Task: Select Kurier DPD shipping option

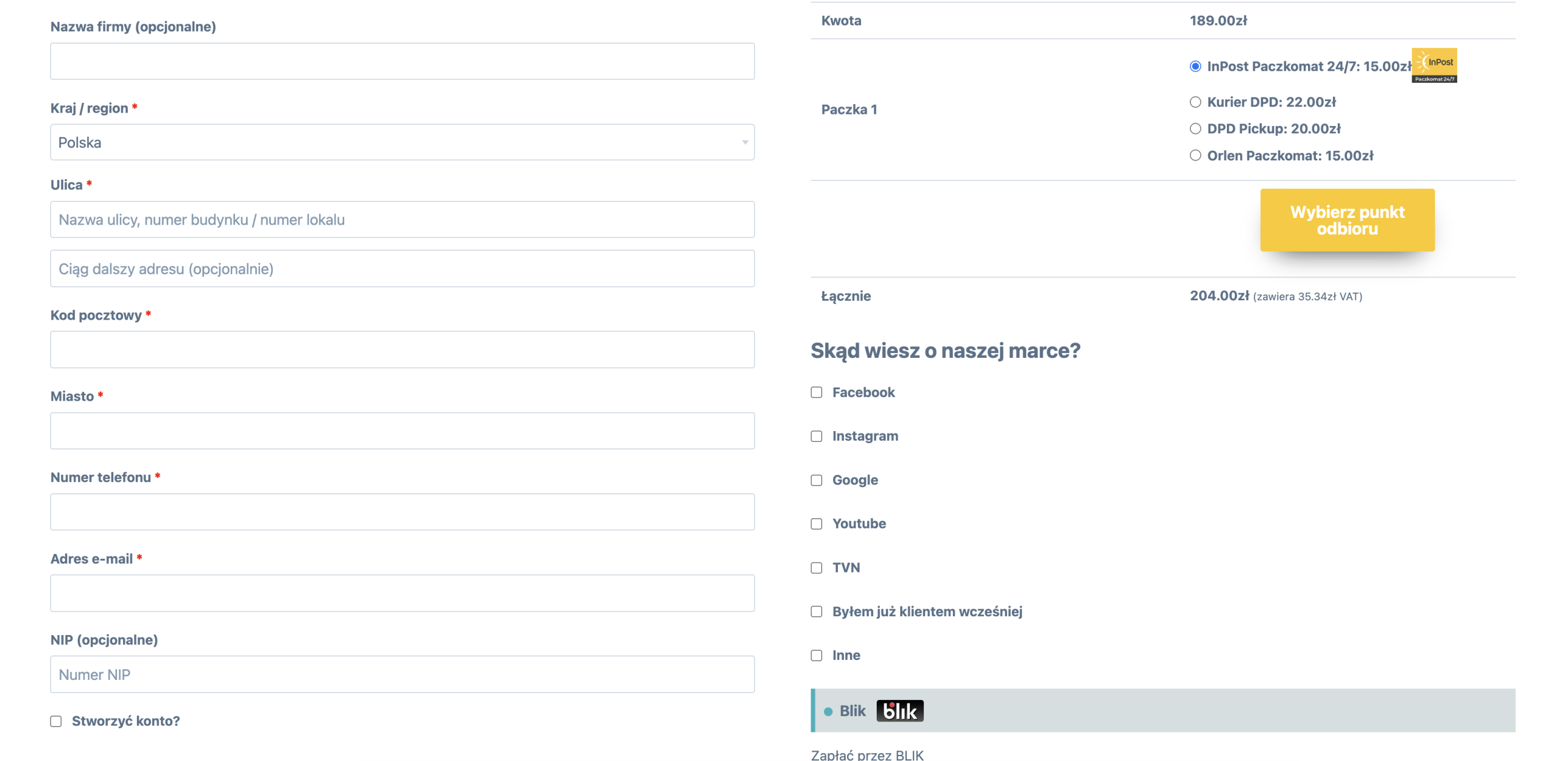Action: click(1195, 102)
